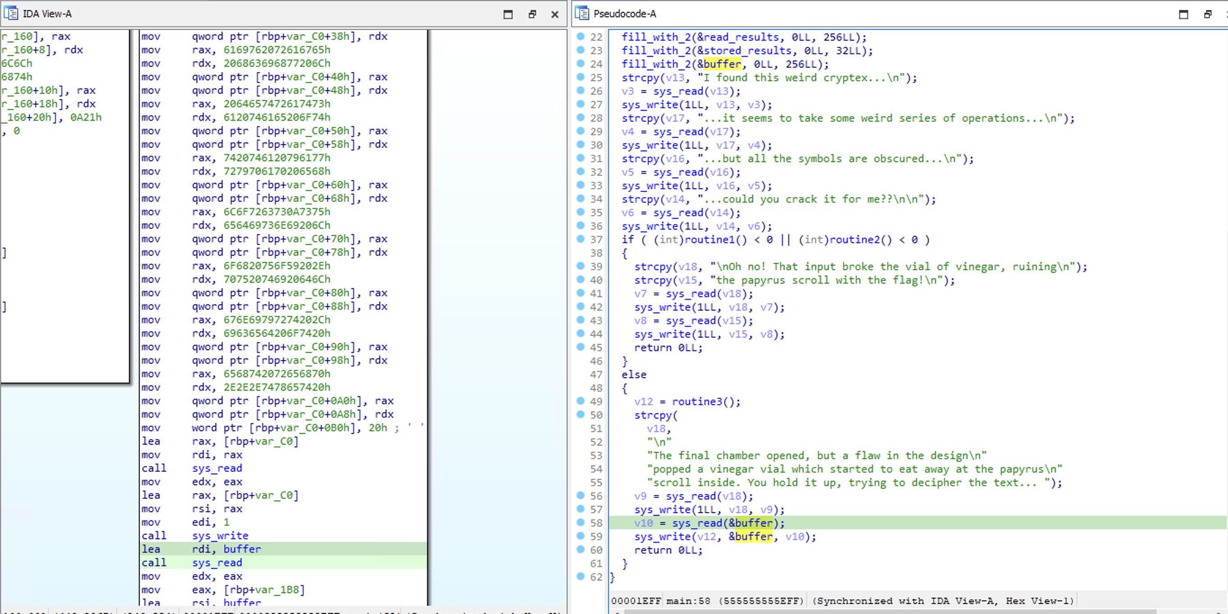The width and height of the screenshot is (1228, 614).
Task: Click fill_with_2 on line 22
Action: [656, 37]
